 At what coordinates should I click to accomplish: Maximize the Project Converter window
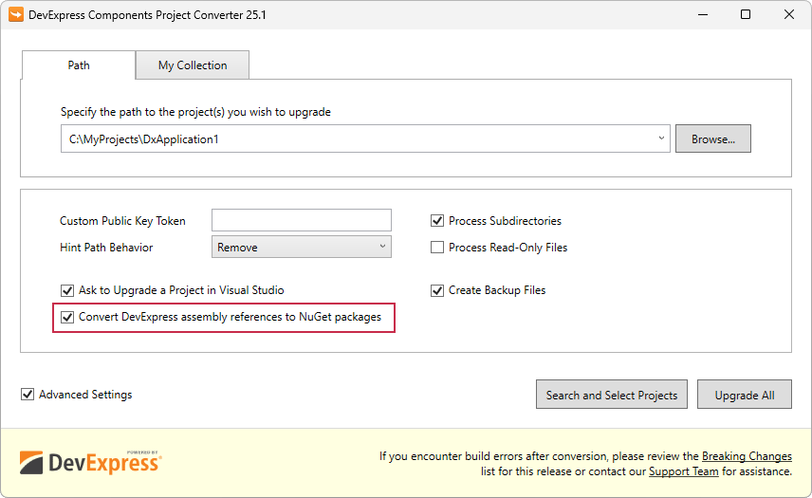pos(746,14)
